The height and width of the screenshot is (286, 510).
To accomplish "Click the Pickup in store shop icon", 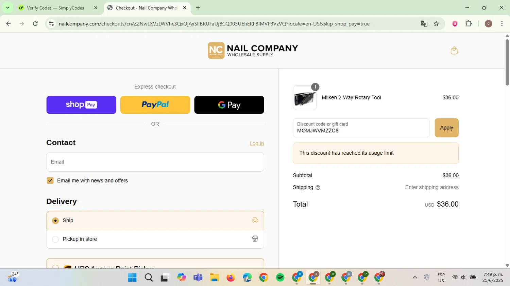I will click(255, 239).
